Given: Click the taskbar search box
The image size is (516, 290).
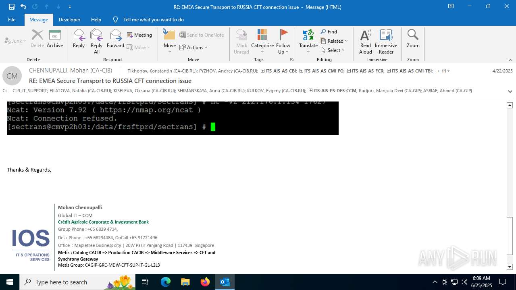Looking at the screenshot, I should click(x=77, y=282).
